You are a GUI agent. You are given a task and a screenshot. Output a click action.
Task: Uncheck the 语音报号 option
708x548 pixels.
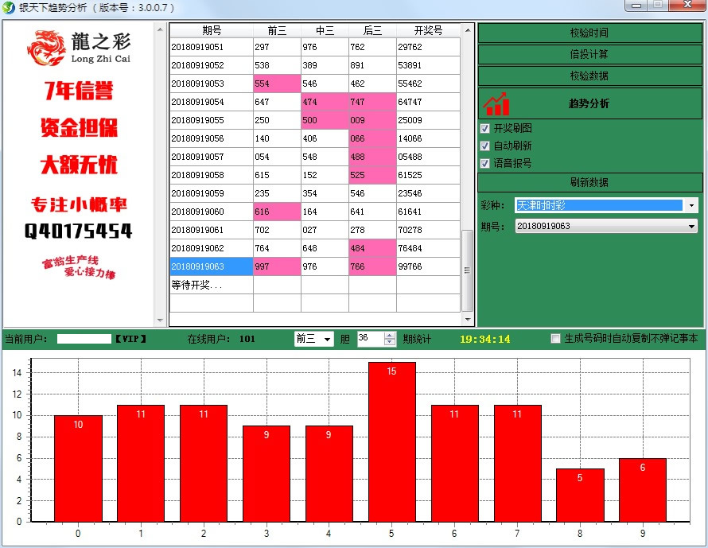tap(485, 164)
